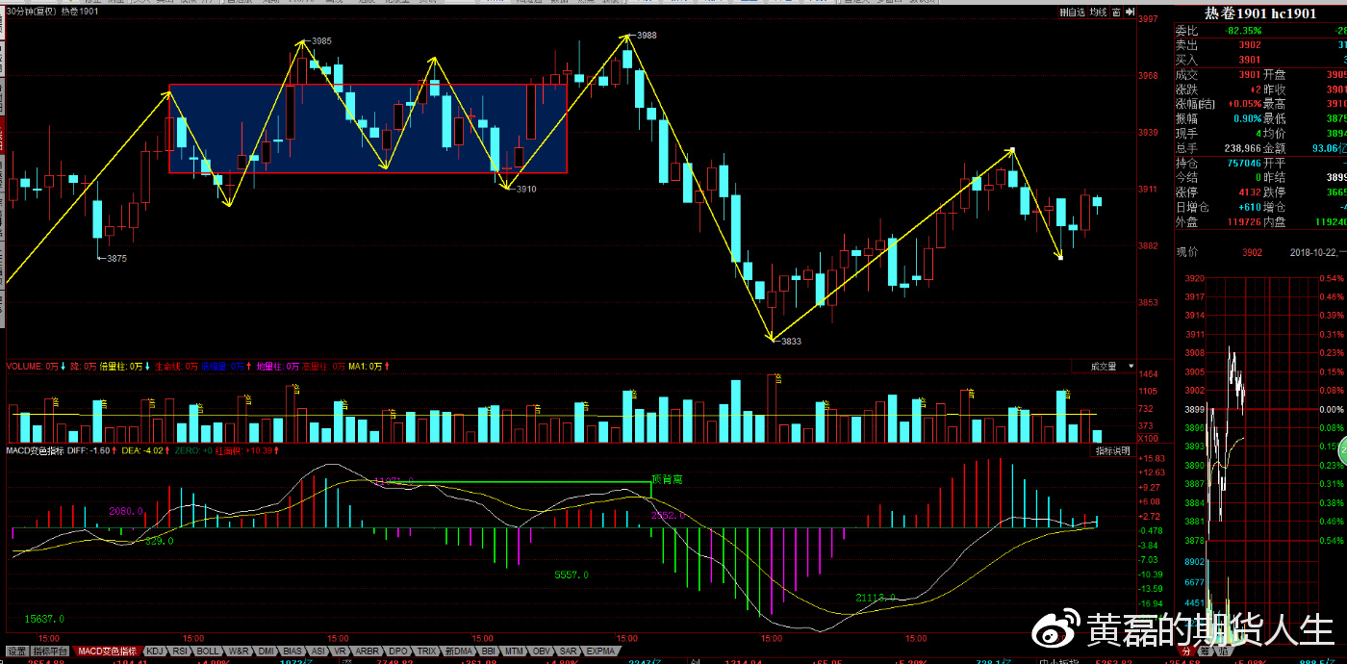
Task: Switch to the 新DMA indicator tab
Action: (458, 651)
